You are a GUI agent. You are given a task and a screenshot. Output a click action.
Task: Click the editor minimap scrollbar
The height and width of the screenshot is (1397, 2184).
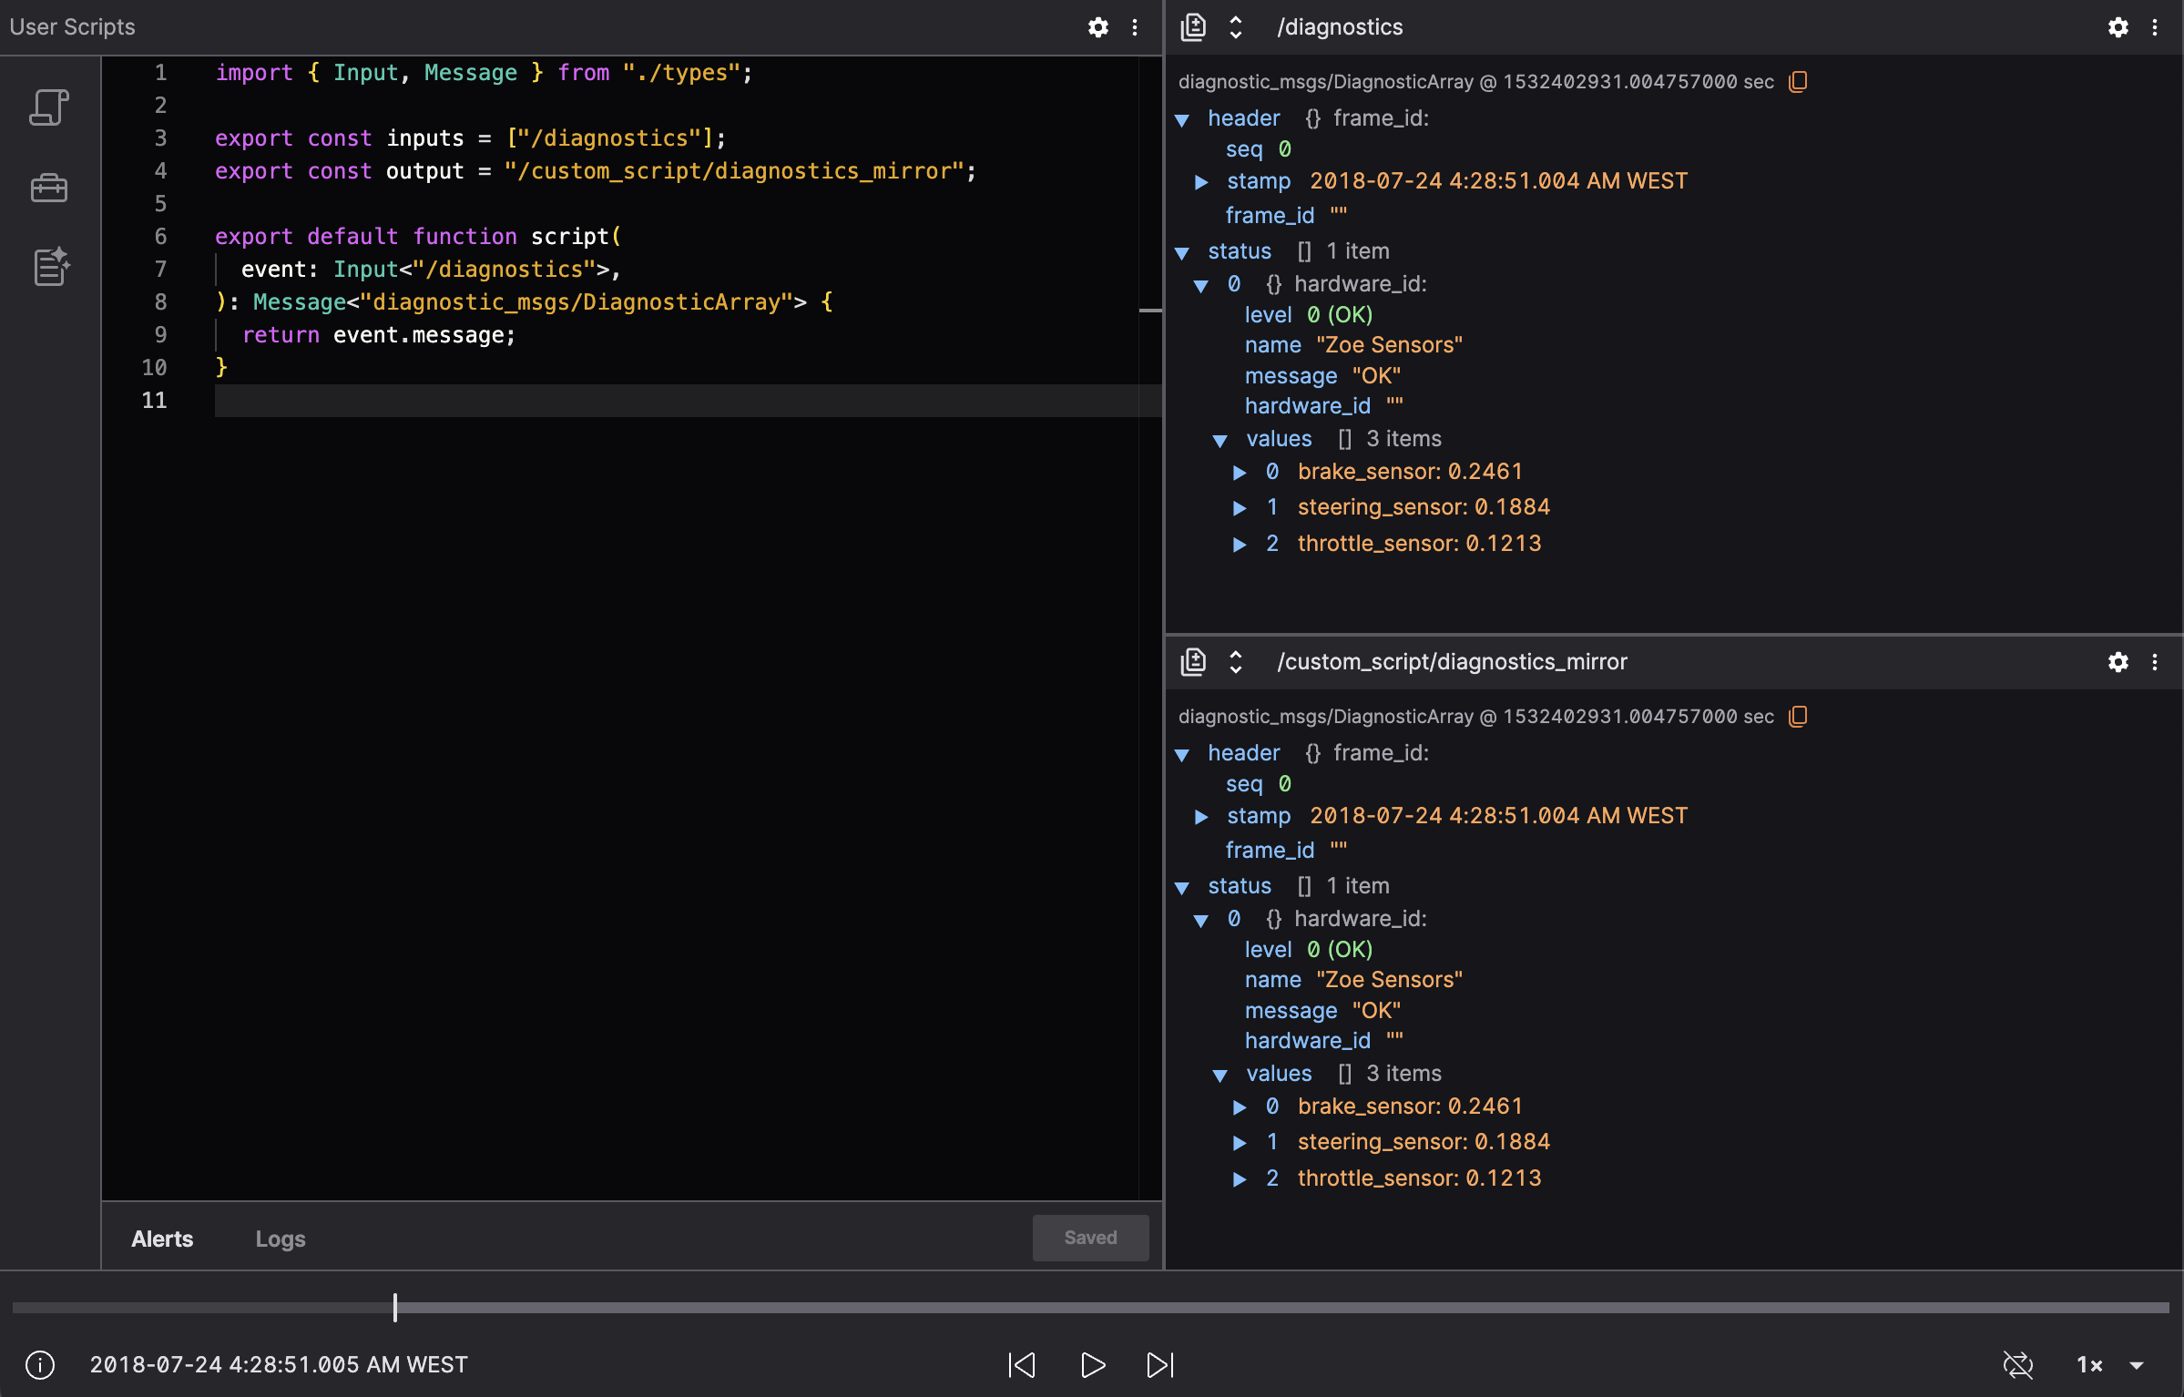(1150, 628)
